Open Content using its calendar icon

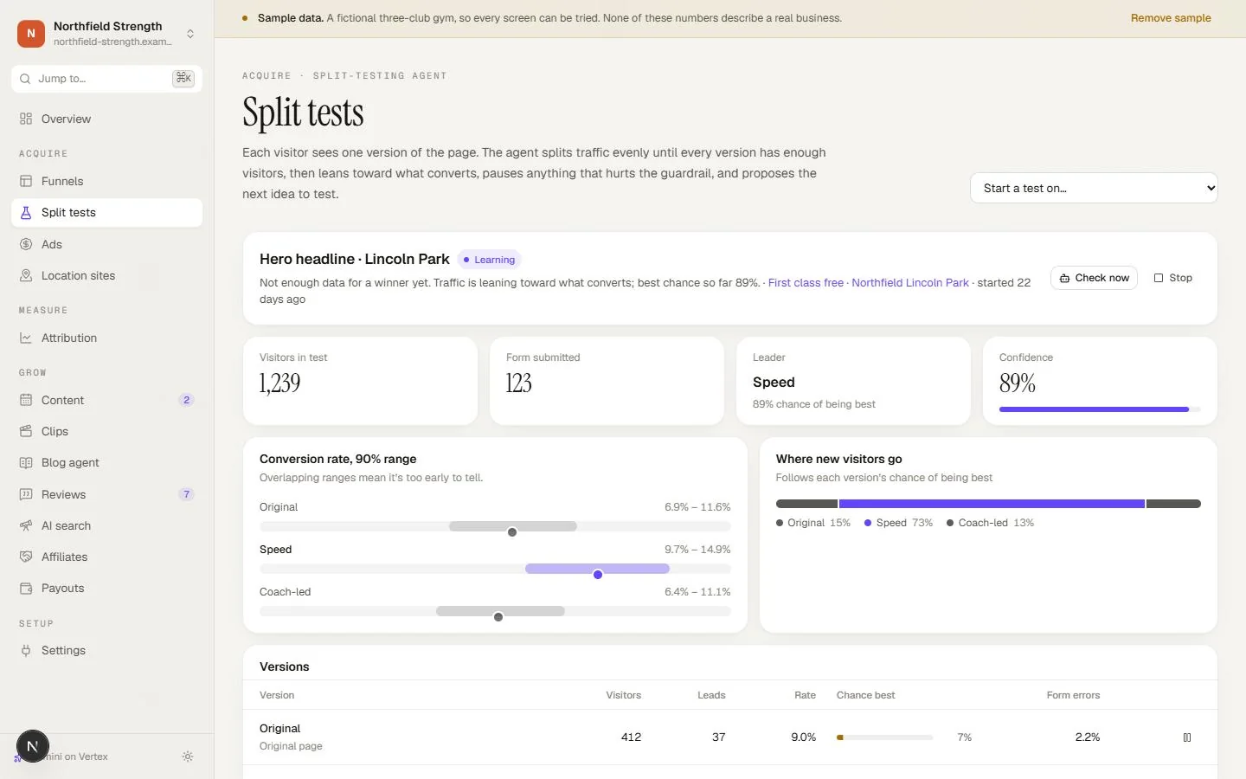[x=26, y=400]
